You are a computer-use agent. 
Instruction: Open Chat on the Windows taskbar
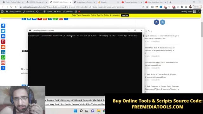point(93,111)
